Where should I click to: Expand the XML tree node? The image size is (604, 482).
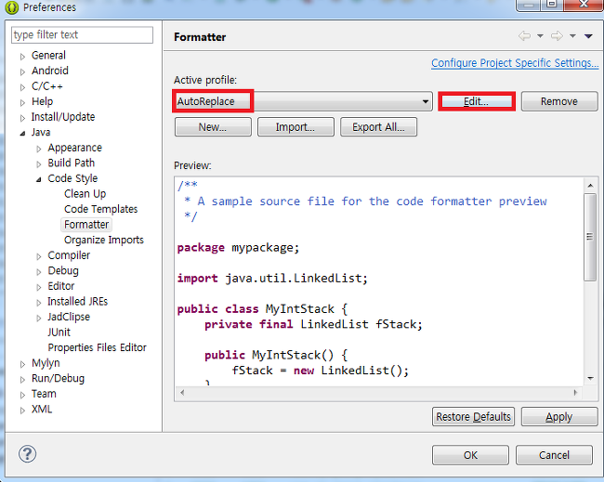click(22, 410)
